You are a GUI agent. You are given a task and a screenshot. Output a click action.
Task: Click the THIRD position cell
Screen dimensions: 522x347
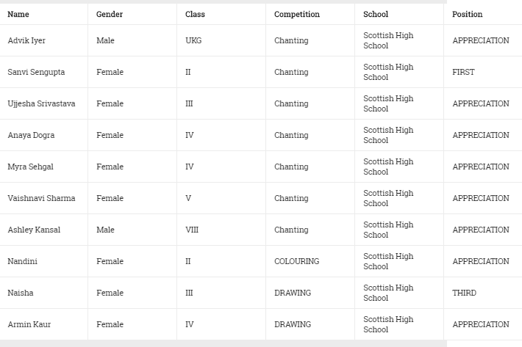coord(464,293)
